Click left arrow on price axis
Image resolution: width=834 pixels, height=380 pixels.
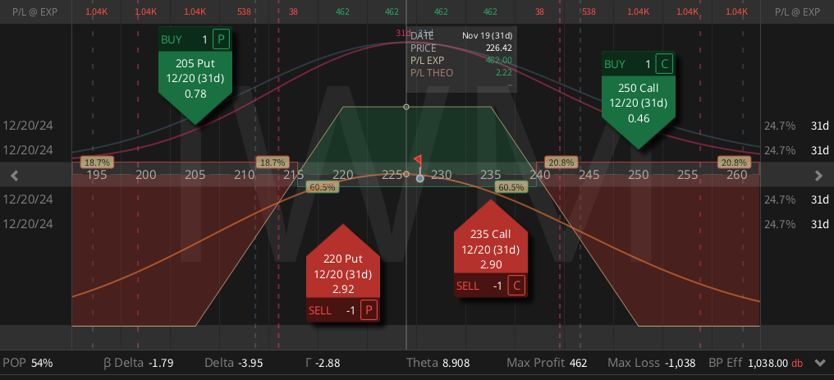[x=14, y=176]
